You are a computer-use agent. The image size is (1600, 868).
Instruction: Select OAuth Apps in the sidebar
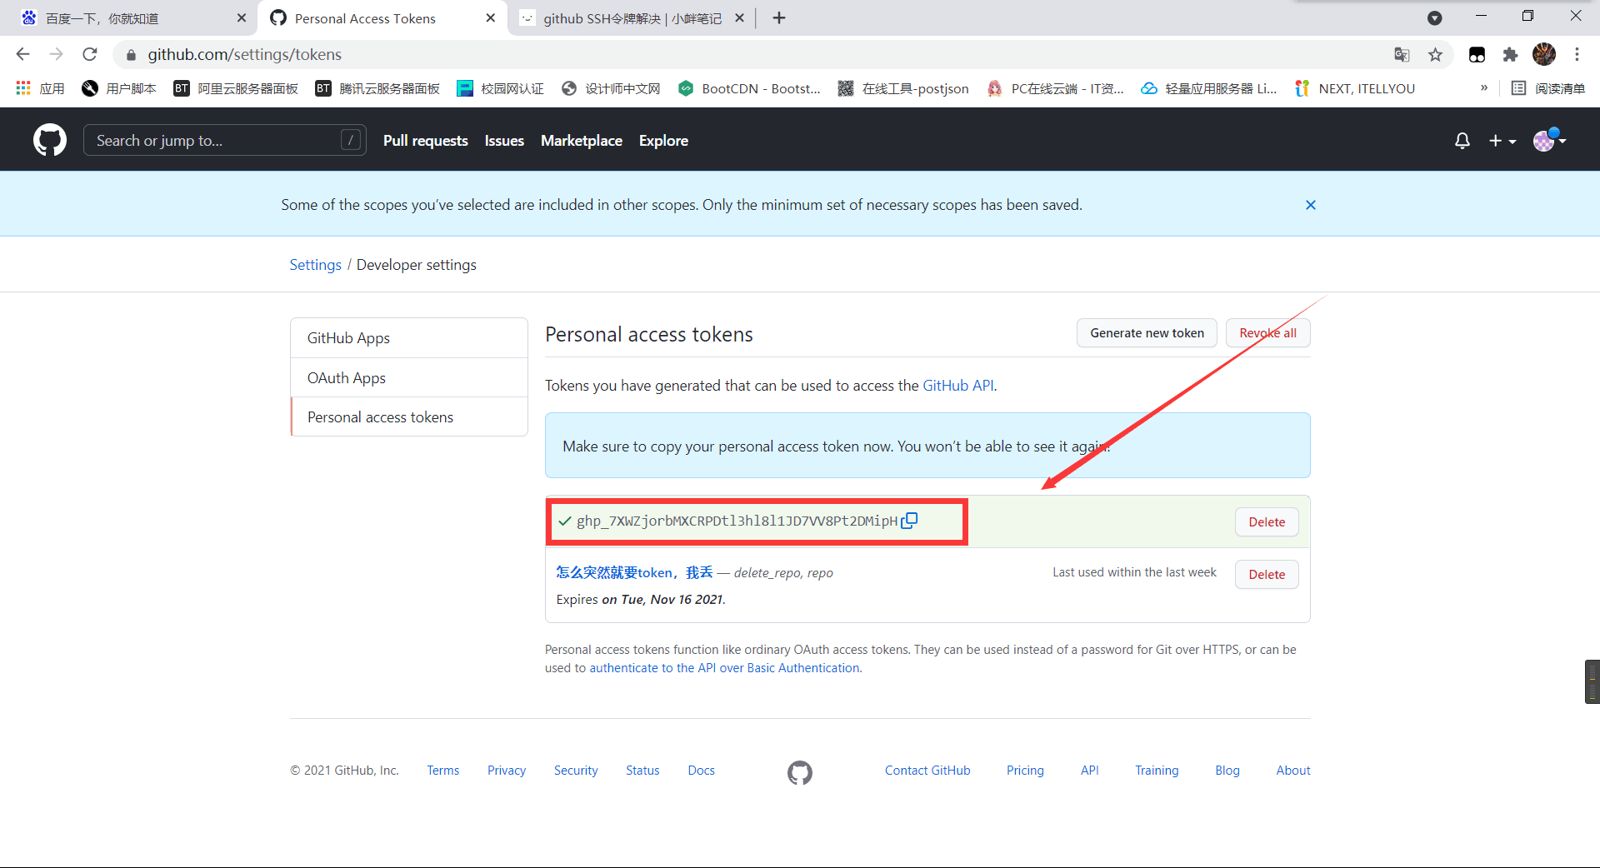409,378
